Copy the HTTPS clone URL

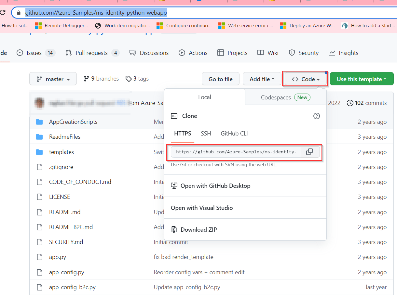pyautogui.click(x=309, y=152)
